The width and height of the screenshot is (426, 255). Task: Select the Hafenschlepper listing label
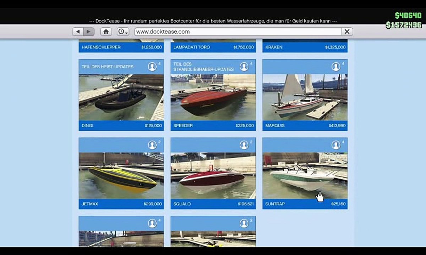[101, 47]
